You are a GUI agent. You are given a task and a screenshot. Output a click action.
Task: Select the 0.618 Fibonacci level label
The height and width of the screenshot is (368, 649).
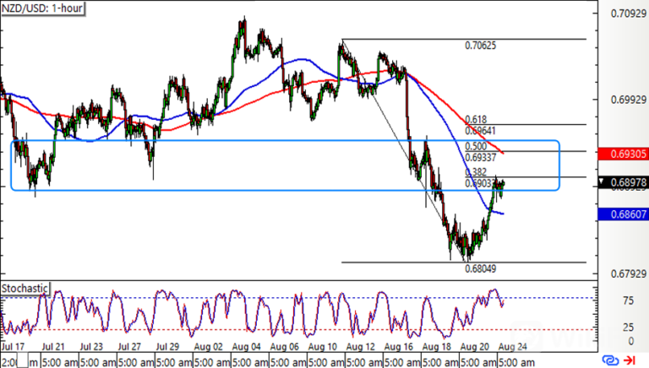coord(477,121)
